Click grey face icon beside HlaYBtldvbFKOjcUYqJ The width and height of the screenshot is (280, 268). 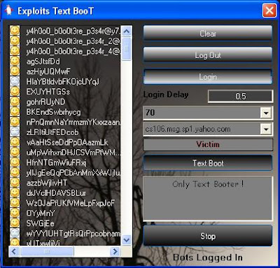15,81
